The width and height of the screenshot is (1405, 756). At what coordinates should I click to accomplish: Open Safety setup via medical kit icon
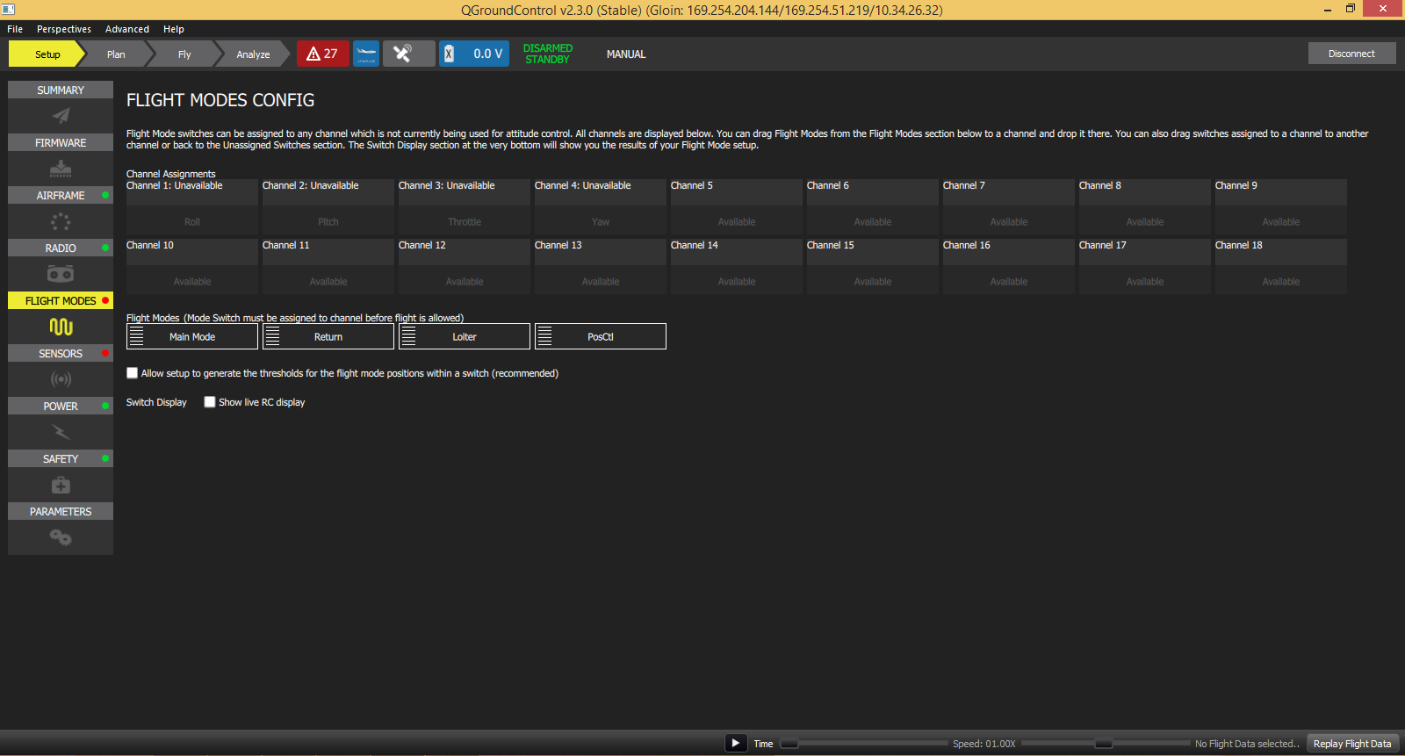(x=61, y=485)
